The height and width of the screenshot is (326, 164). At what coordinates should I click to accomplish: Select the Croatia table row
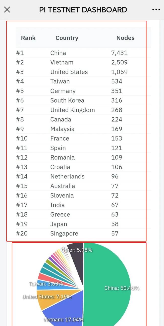(83, 167)
